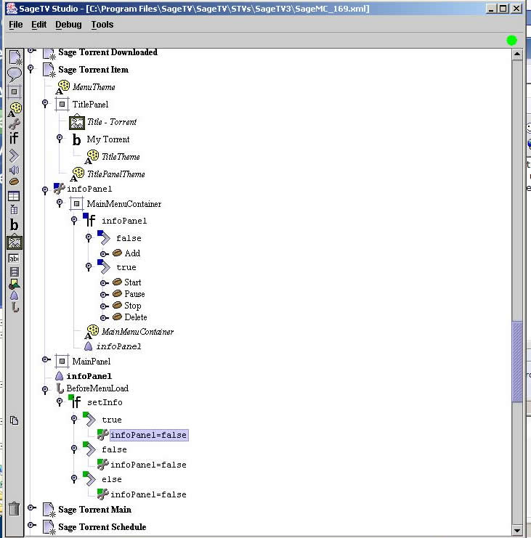
Task: Expand the 'Delete' item node
Action: [x=104, y=318]
